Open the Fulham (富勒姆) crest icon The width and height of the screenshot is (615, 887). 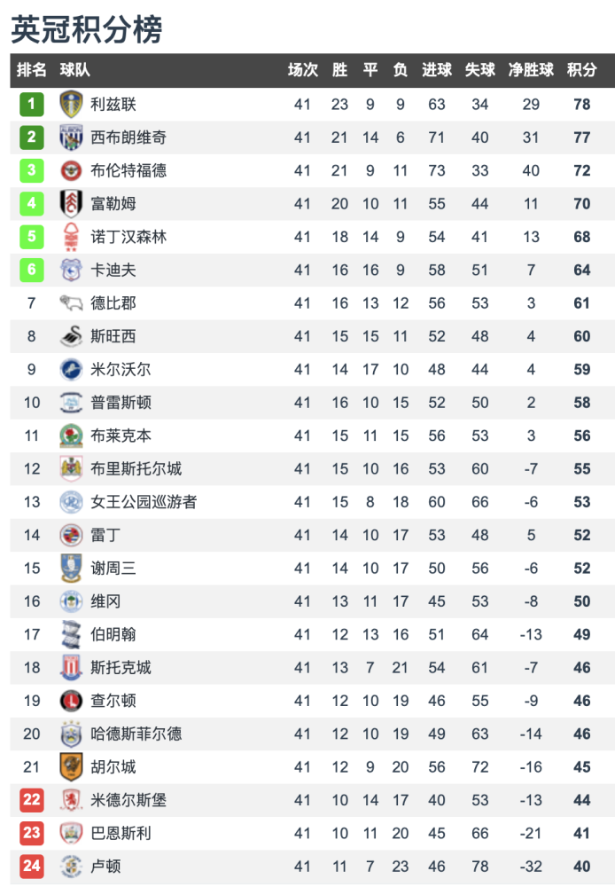click(71, 204)
